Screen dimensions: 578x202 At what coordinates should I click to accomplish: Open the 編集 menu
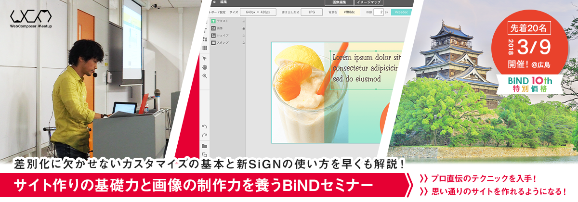(223, 2)
